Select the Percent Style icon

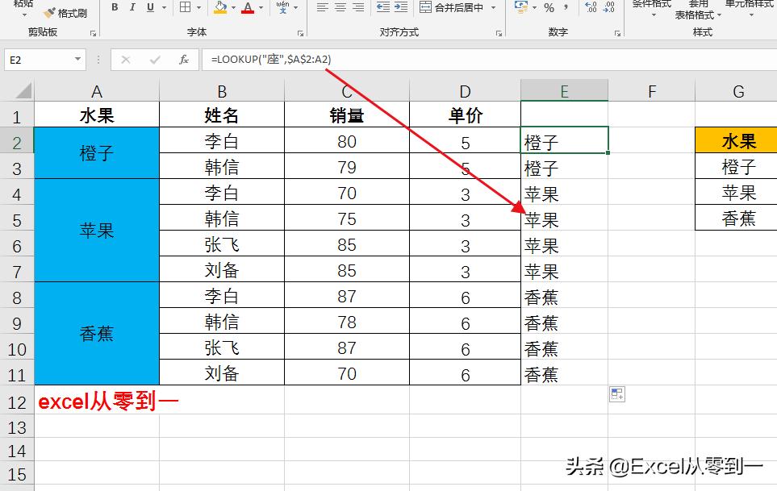click(x=549, y=7)
